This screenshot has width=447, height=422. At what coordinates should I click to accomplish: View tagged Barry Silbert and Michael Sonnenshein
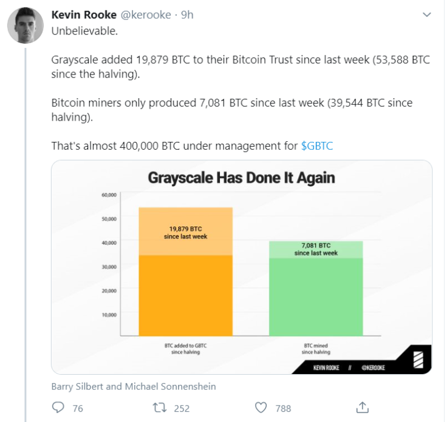pos(134,386)
